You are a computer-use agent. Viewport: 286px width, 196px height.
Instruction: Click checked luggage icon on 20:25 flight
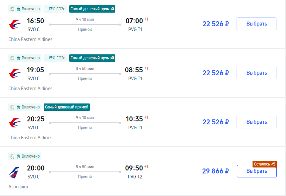[19, 107]
